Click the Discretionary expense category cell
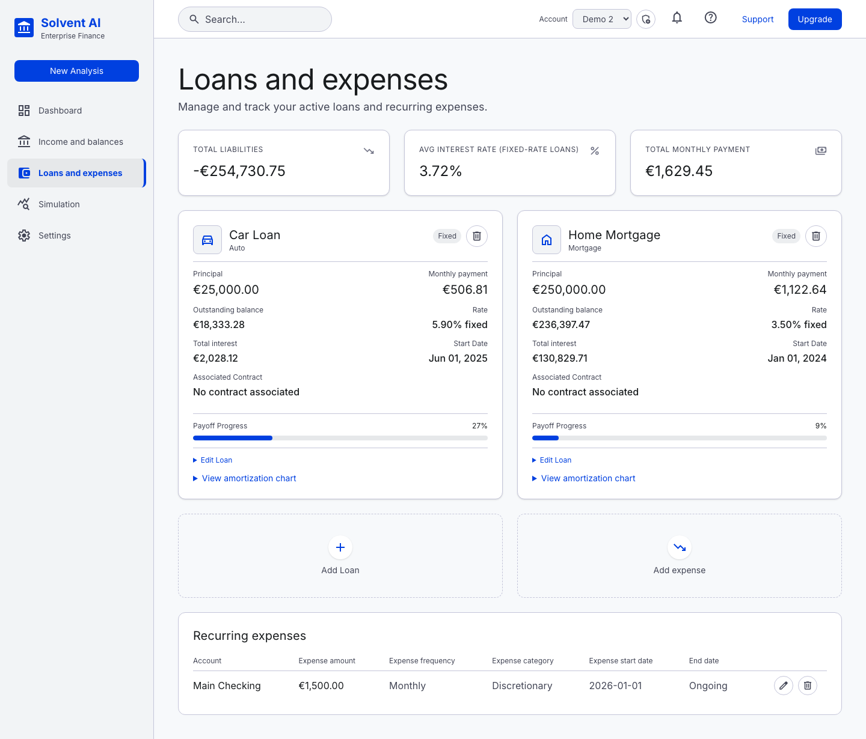The image size is (866, 739). click(x=522, y=686)
